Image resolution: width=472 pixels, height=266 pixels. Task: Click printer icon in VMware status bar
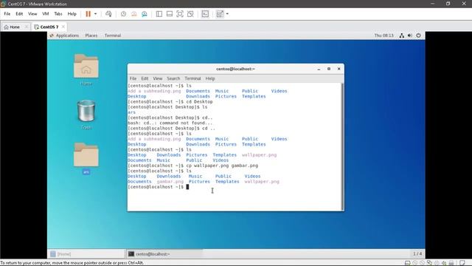tap(451, 263)
